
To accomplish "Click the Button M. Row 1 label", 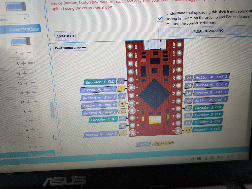I will [x=100, y=112].
